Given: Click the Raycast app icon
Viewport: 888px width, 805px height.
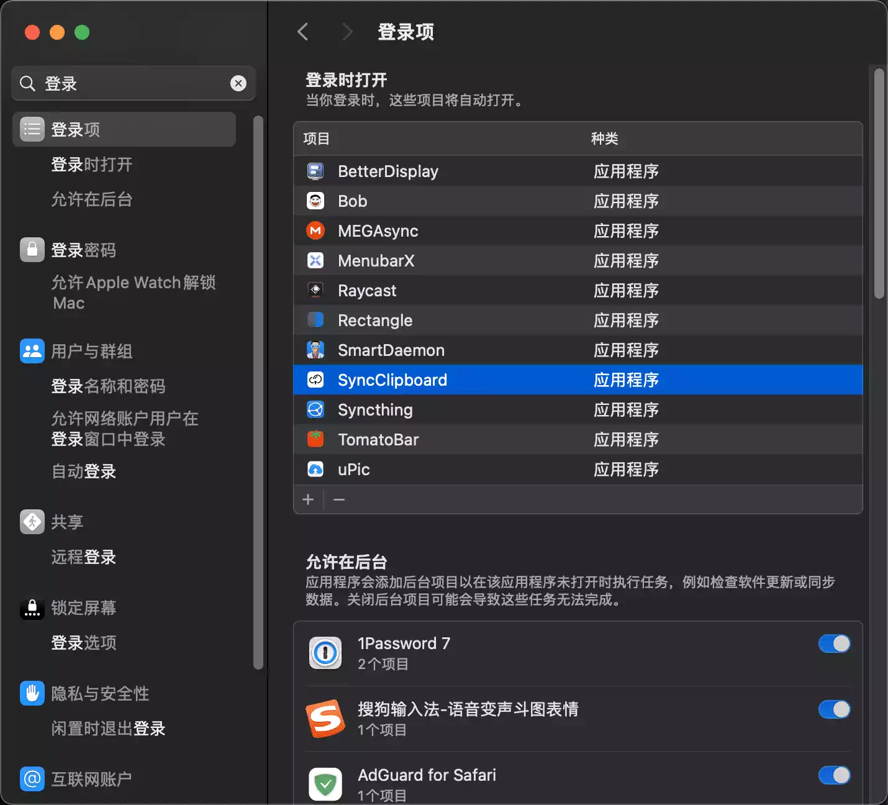Looking at the screenshot, I should pyautogui.click(x=315, y=291).
